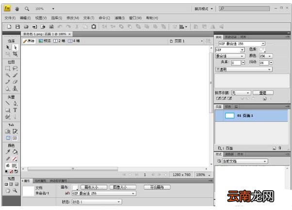Select the Eyedropper tool
The height and width of the screenshot is (210, 292).
click(x=8, y=152)
